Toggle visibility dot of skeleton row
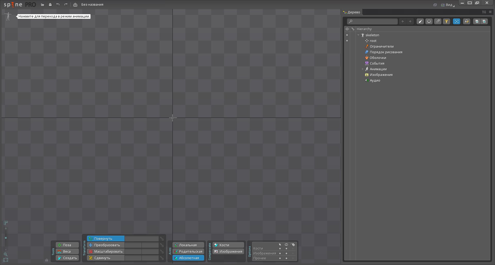The width and height of the screenshot is (495, 265). point(347,35)
